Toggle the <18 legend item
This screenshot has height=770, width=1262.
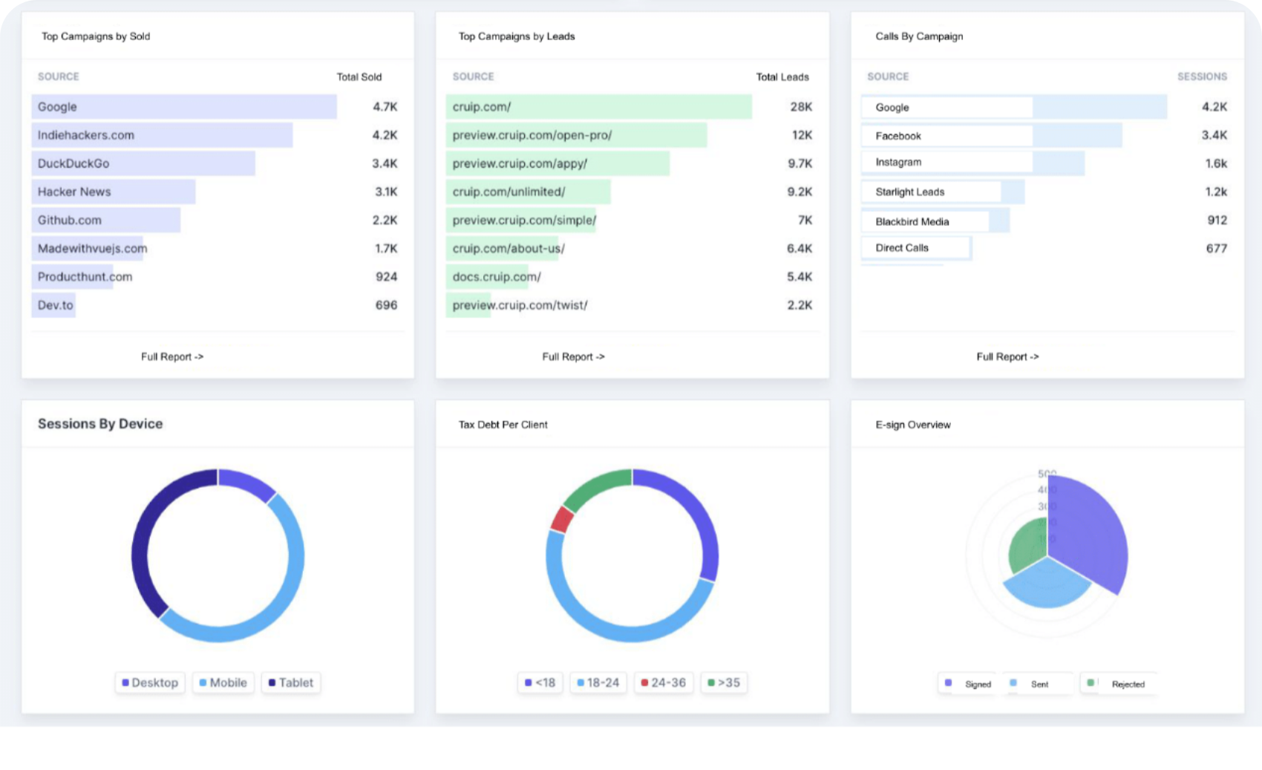(x=540, y=682)
